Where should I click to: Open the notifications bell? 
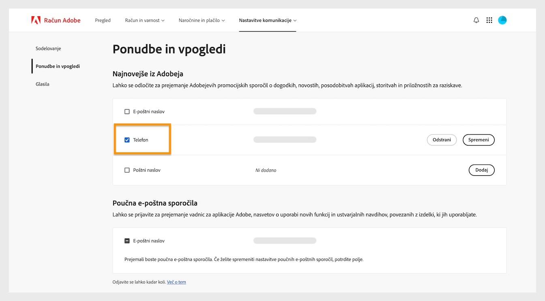point(476,20)
